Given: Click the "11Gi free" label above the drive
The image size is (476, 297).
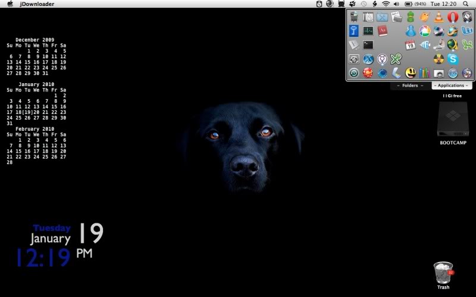Looking at the screenshot, I should [452, 96].
